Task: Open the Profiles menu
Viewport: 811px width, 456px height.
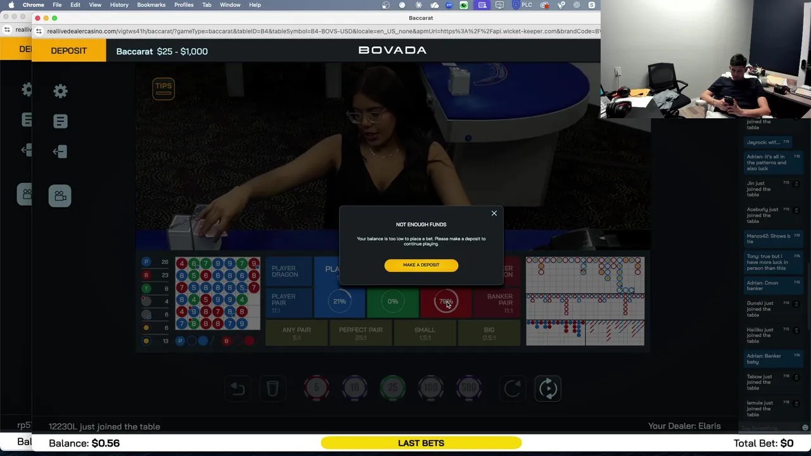Action: click(184, 5)
